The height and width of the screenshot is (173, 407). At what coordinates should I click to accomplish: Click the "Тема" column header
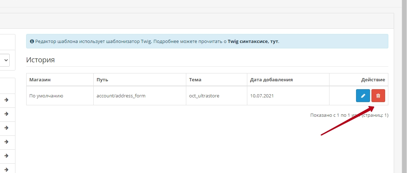[195, 80]
